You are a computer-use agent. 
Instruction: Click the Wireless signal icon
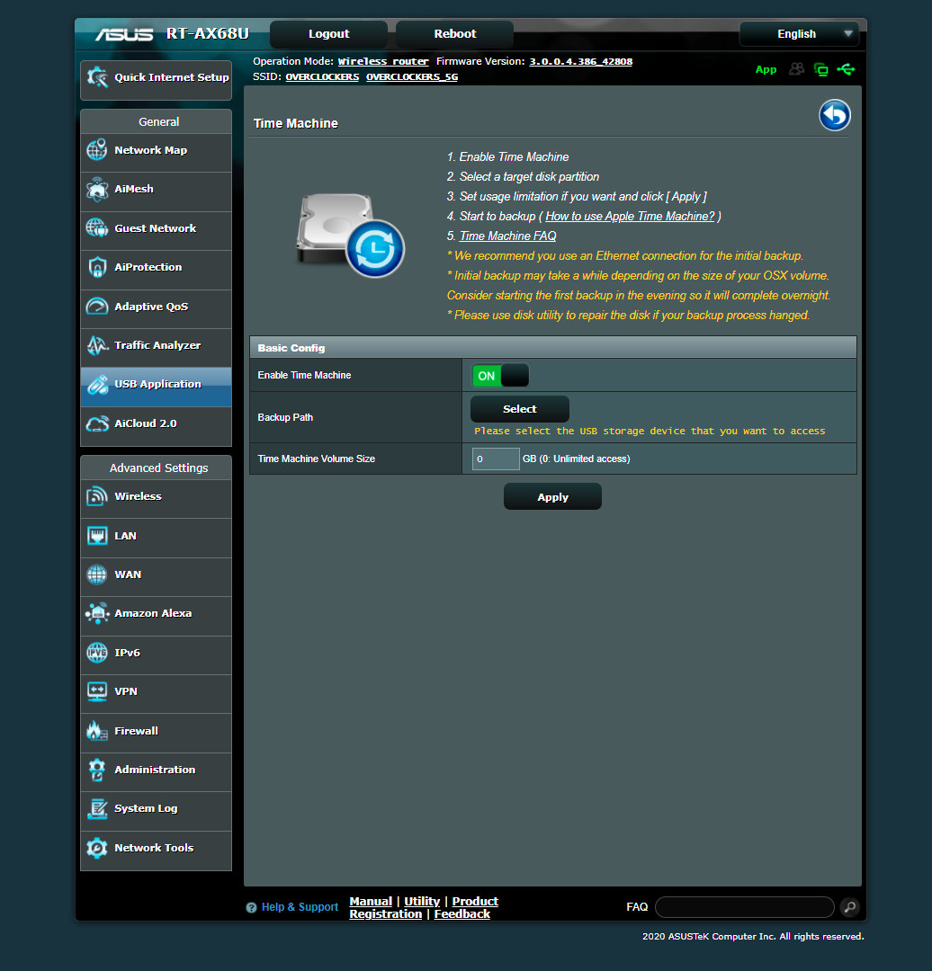[x=96, y=496]
